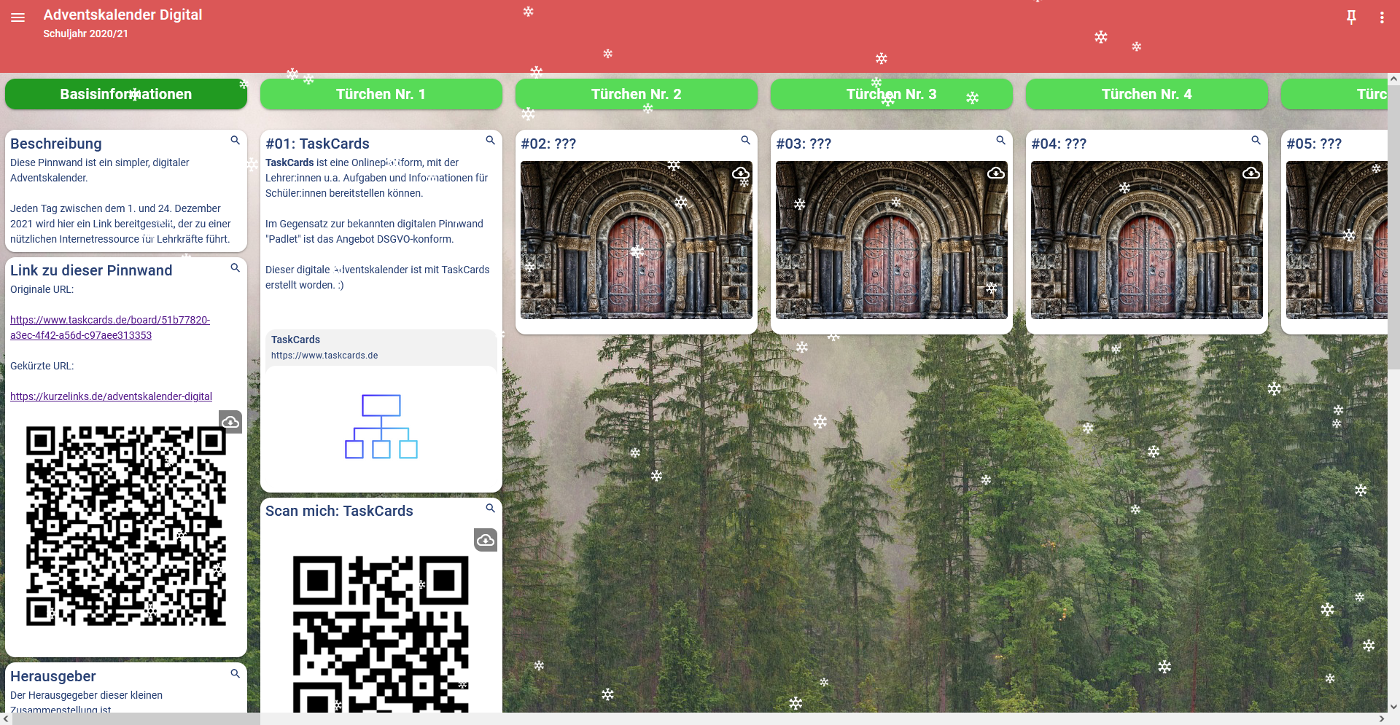1400x725 pixels.
Task: Click the #02 door image thumbnail
Action: coord(636,240)
